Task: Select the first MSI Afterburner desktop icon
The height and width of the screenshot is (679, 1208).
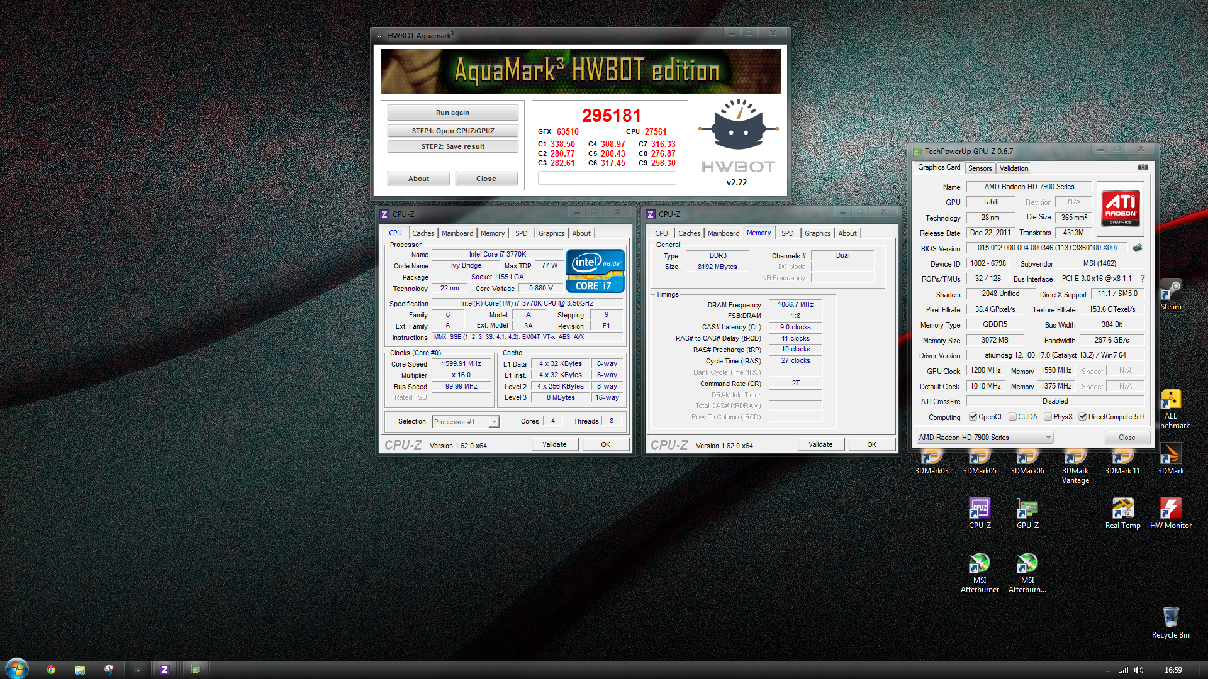Action: pyautogui.click(x=980, y=572)
